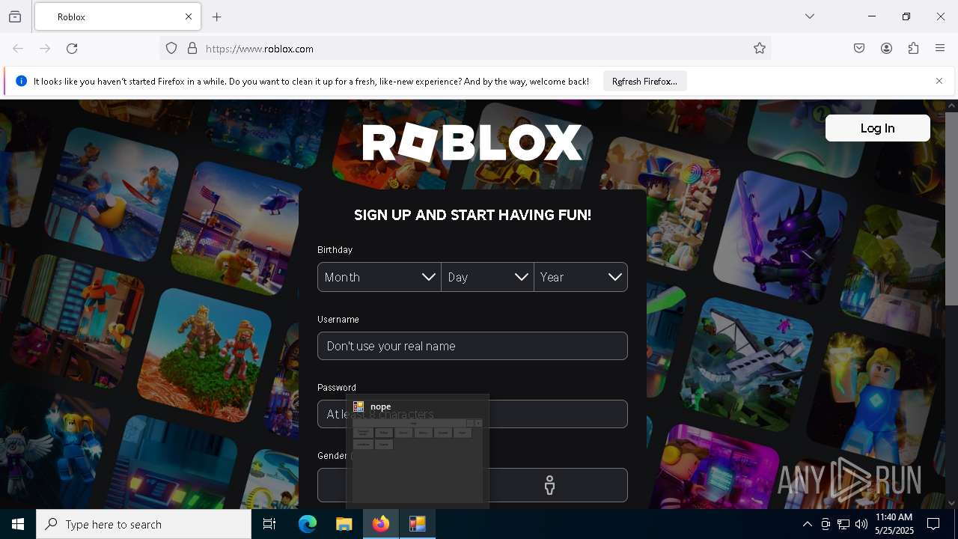Screen dimensions: 958x539
Task: Bookmark this page with star icon
Action: pos(760,49)
